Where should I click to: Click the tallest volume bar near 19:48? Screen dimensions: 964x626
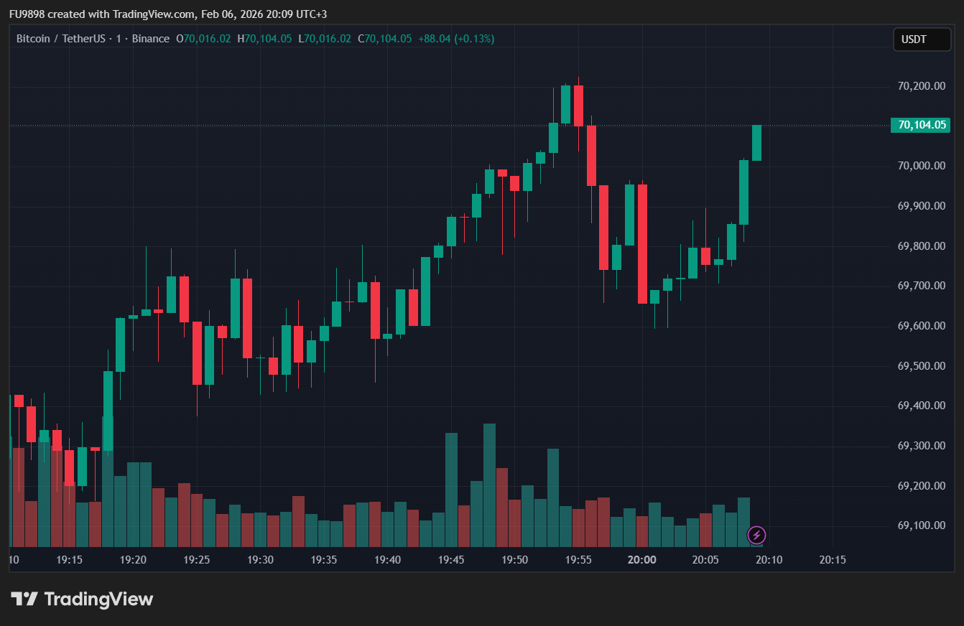point(489,485)
